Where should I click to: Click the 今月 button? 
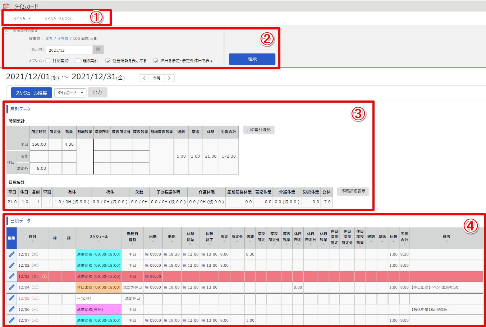click(x=156, y=78)
